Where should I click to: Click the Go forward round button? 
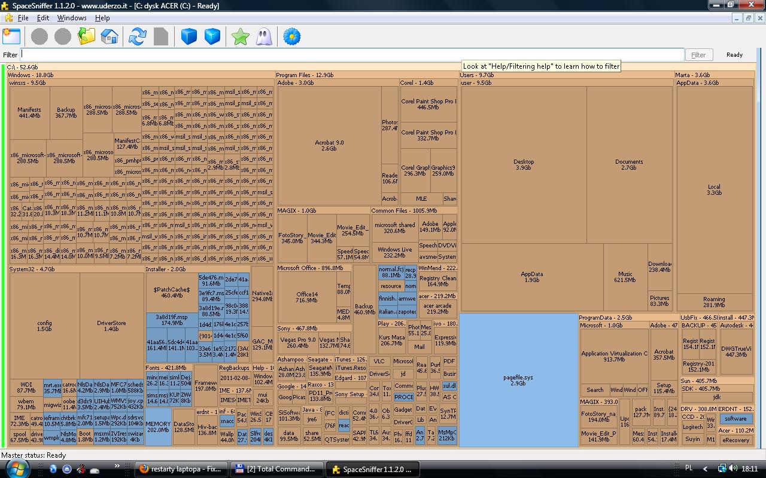point(63,36)
